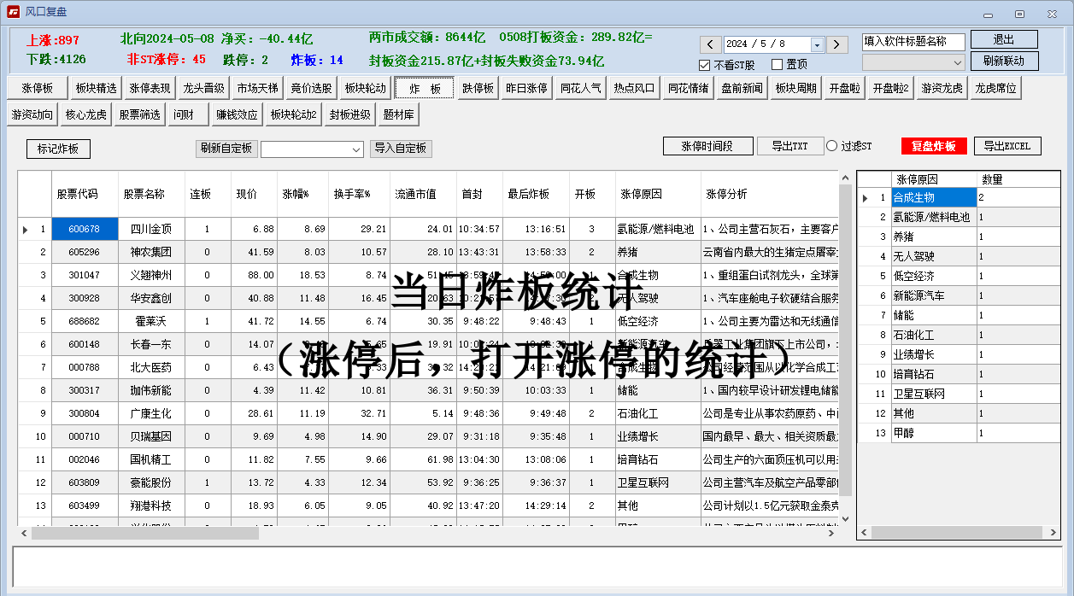Viewport: 1074px width, 596px height.
Task: Expand the dropdown beside 刷新联动
Action: pyautogui.click(x=957, y=62)
